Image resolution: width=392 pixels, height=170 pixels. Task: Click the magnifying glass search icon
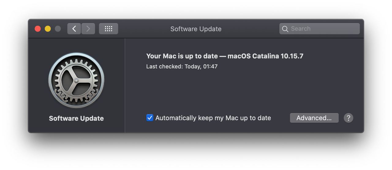tap(285, 29)
